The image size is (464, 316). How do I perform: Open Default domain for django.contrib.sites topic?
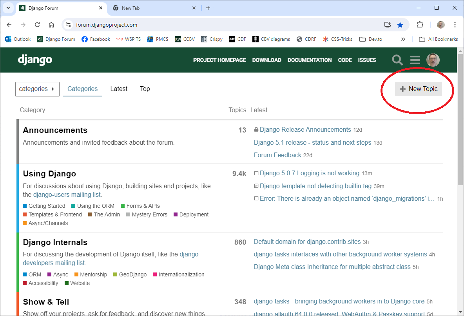tap(307, 242)
